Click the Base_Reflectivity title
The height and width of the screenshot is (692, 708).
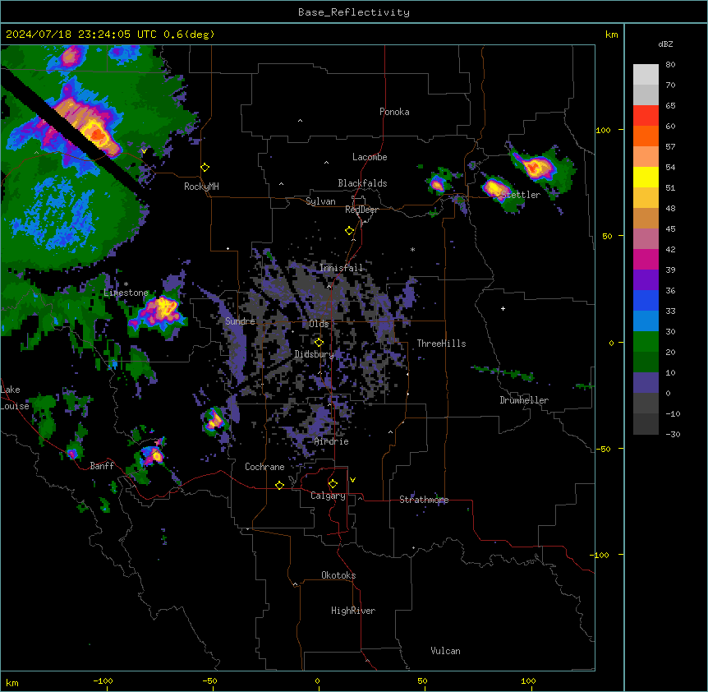pos(354,12)
